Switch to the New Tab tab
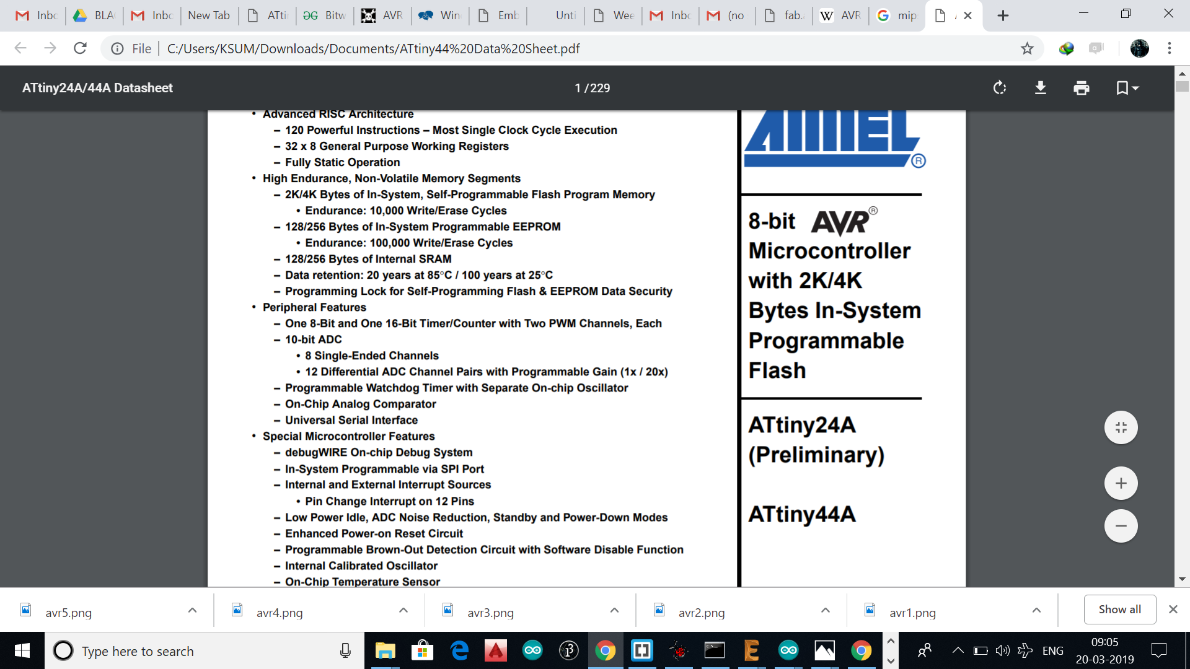This screenshot has height=669, width=1190. (x=208, y=15)
